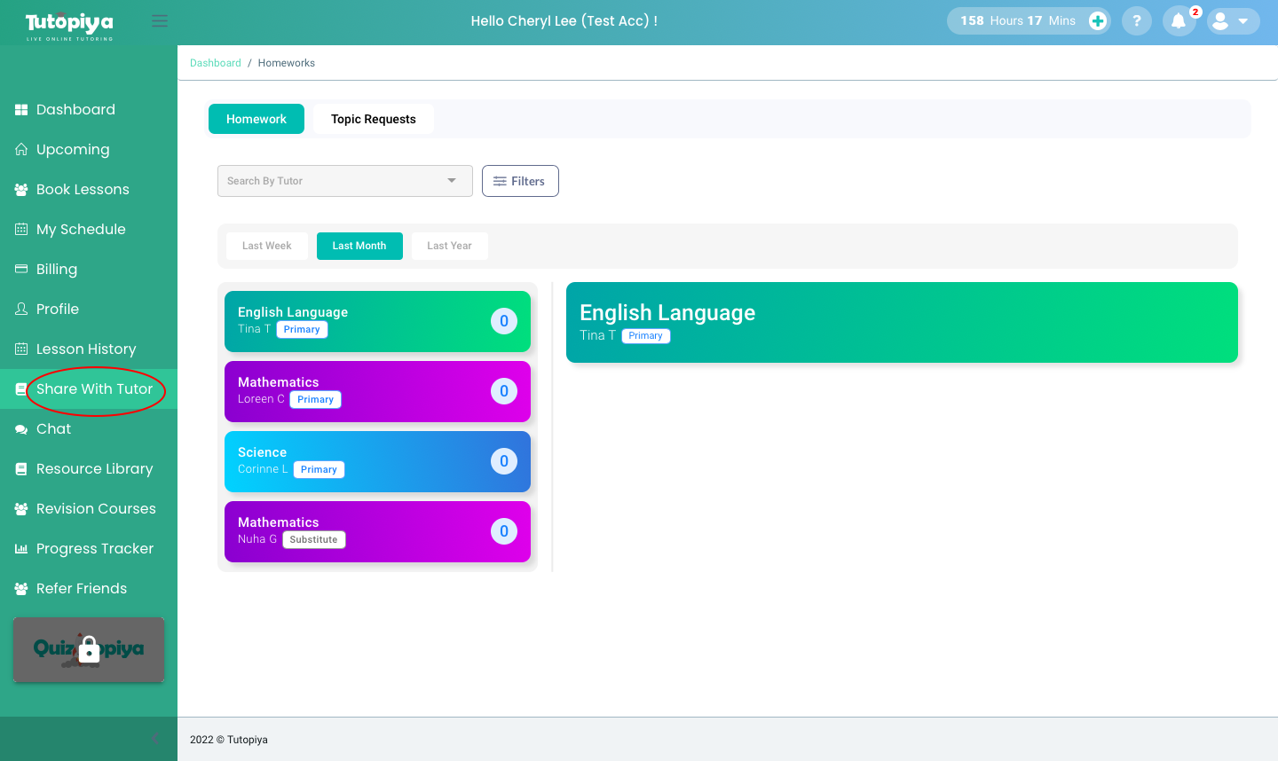Open Progress Tracker in the sidebar

click(94, 549)
